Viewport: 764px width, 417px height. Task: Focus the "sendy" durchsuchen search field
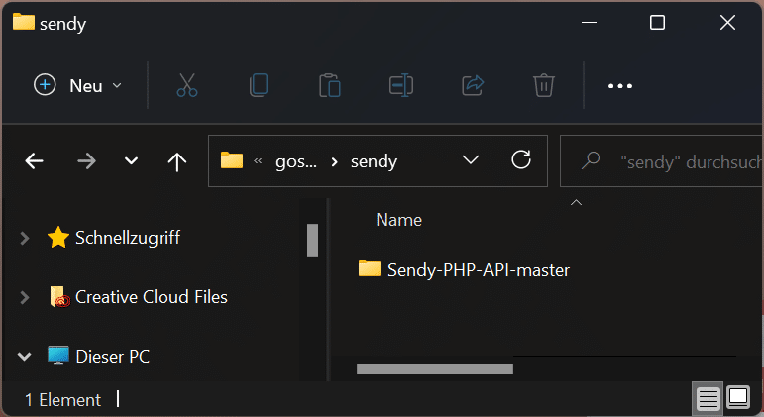pos(662,161)
